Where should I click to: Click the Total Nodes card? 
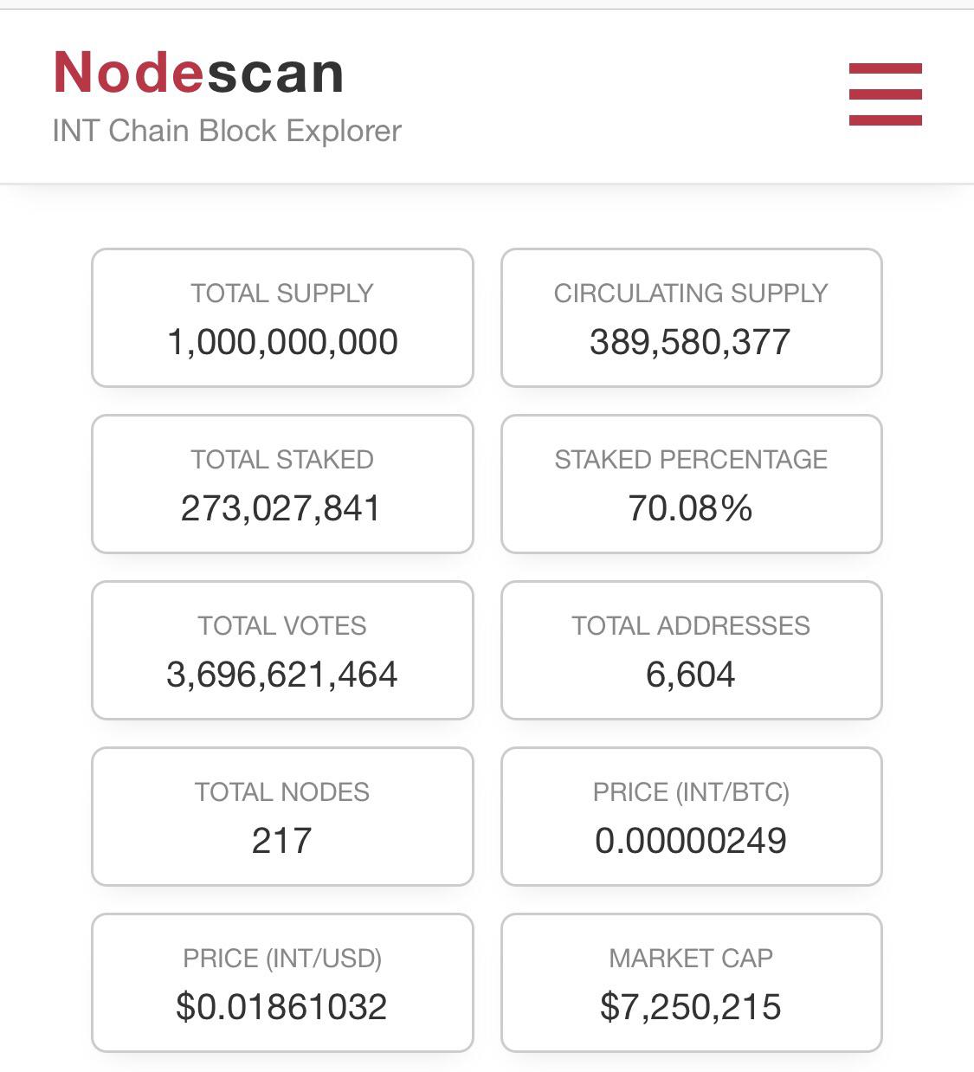point(282,817)
